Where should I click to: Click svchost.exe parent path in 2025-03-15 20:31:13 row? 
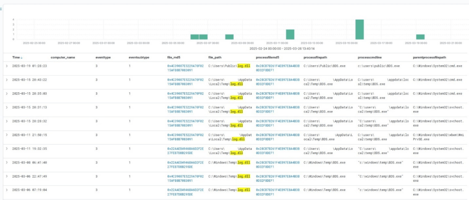tap(437, 110)
